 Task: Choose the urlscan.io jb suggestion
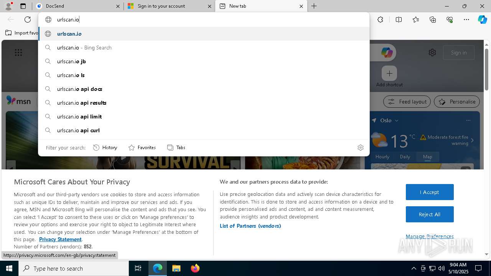[x=204, y=61]
